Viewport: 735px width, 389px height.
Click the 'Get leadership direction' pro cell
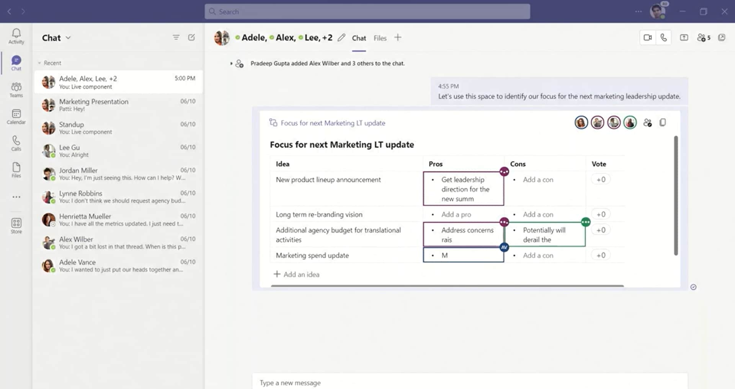tap(463, 189)
